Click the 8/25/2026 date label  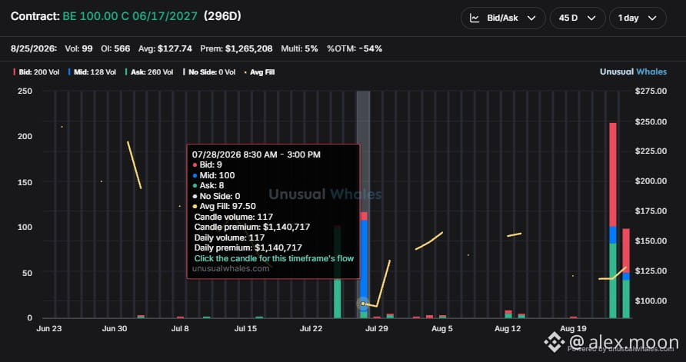point(34,48)
